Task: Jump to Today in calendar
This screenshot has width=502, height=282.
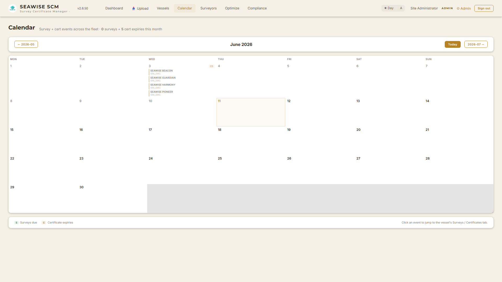Action: (453, 44)
